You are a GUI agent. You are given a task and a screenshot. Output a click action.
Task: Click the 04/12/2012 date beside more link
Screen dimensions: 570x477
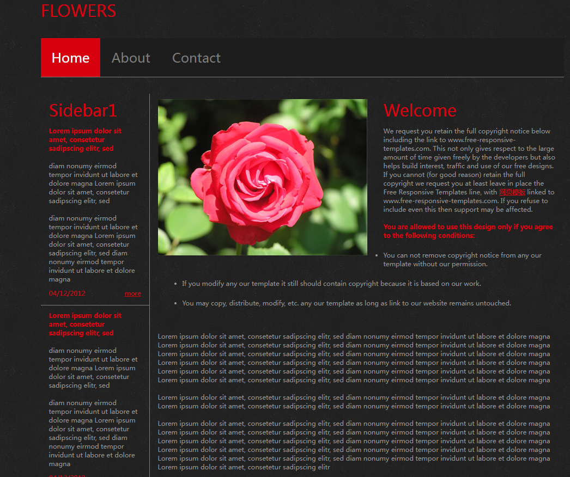[x=67, y=293]
